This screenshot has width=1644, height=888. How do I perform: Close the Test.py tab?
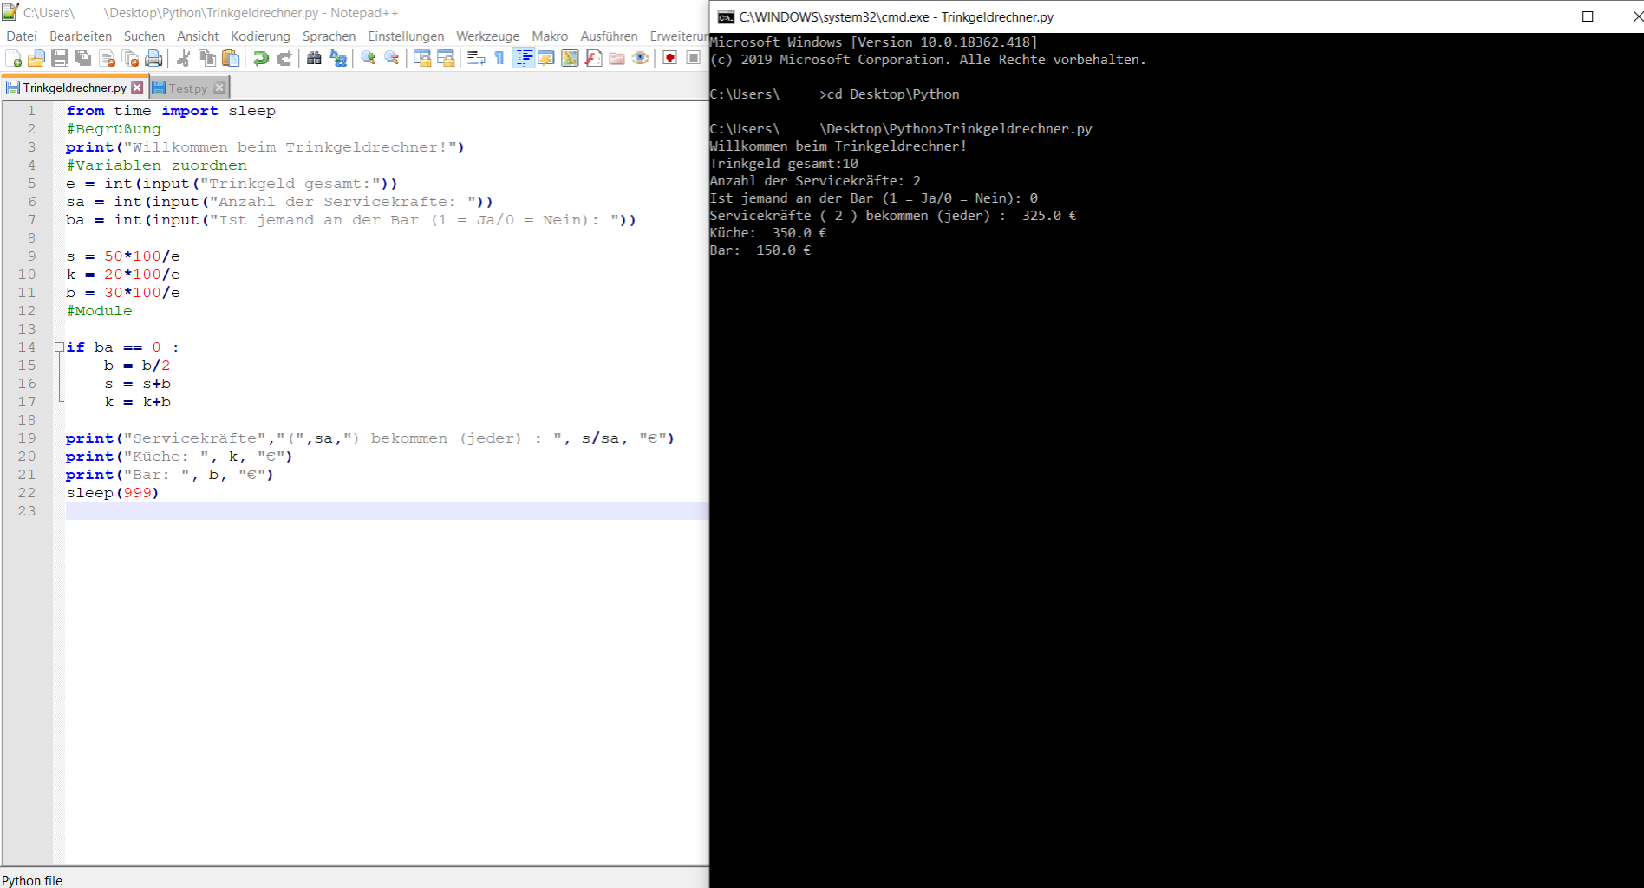(x=219, y=87)
